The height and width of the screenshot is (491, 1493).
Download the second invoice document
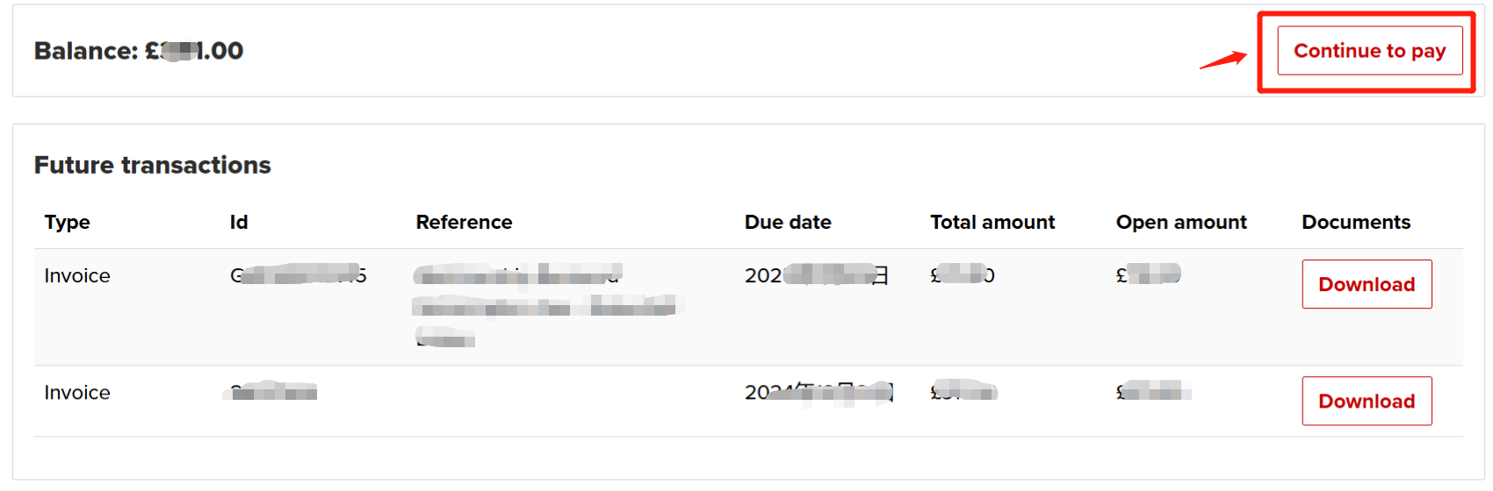click(x=1367, y=401)
